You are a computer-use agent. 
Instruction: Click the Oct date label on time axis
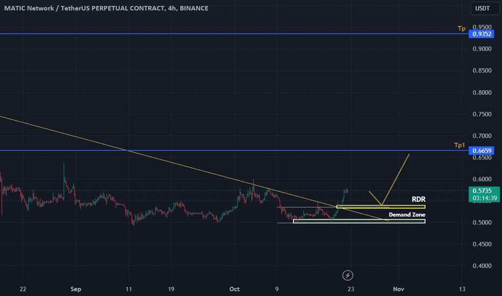(x=234, y=289)
